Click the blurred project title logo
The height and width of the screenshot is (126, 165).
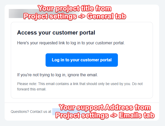tap(44, 13)
